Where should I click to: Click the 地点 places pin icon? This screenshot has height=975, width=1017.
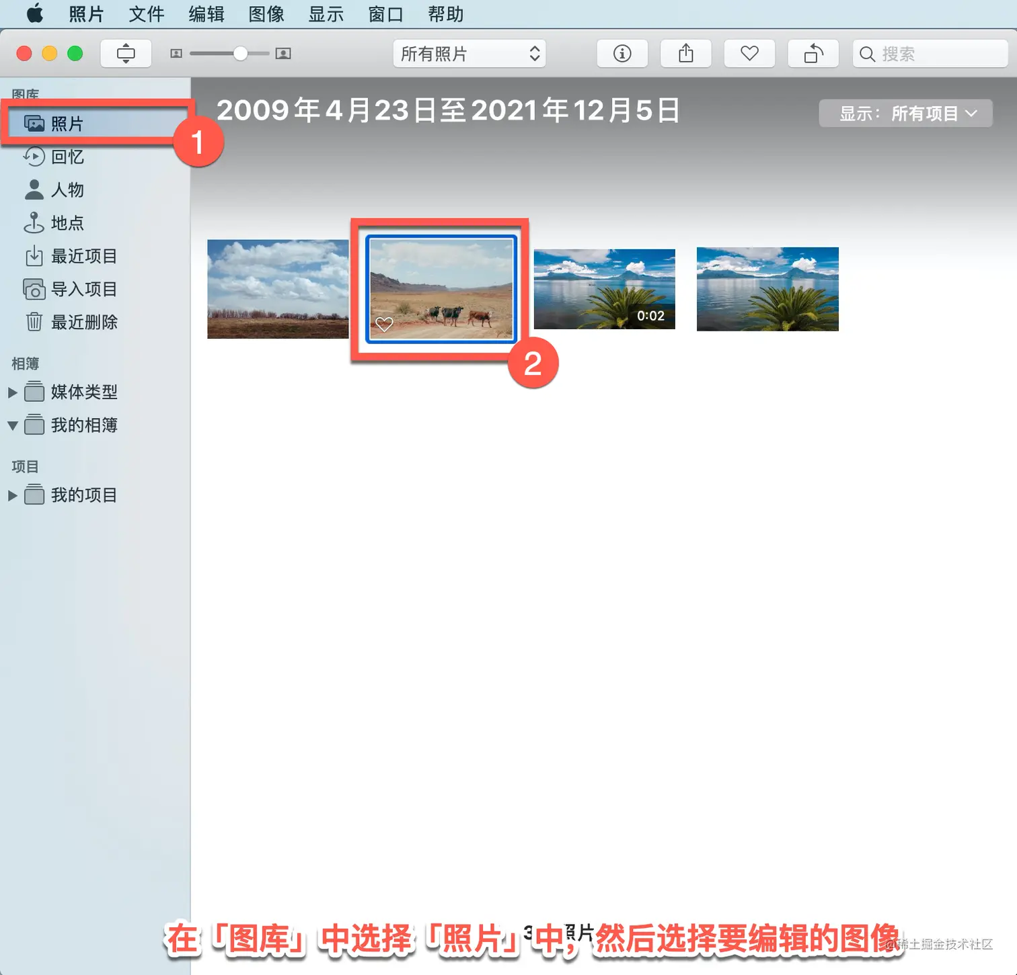pyautogui.click(x=34, y=222)
